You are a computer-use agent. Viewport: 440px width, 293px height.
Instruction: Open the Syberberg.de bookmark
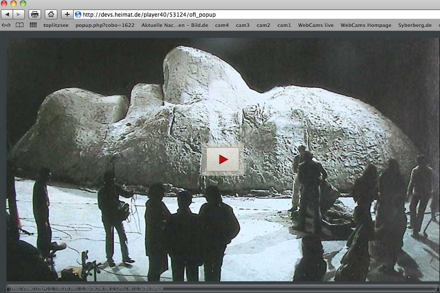415,25
